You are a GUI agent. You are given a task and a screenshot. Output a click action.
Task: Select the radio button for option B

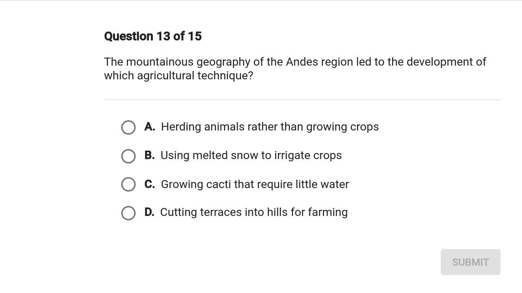pyautogui.click(x=128, y=156)
